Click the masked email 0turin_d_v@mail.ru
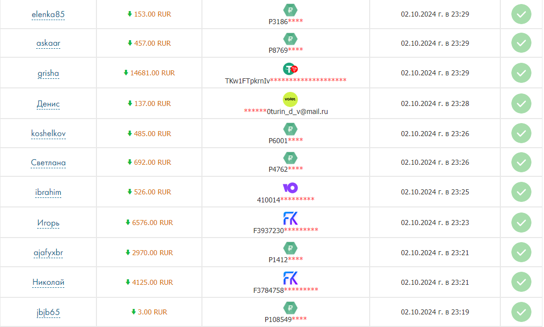Image resolution: width=544 pixels, height=327 pixels. pos(285,112)
